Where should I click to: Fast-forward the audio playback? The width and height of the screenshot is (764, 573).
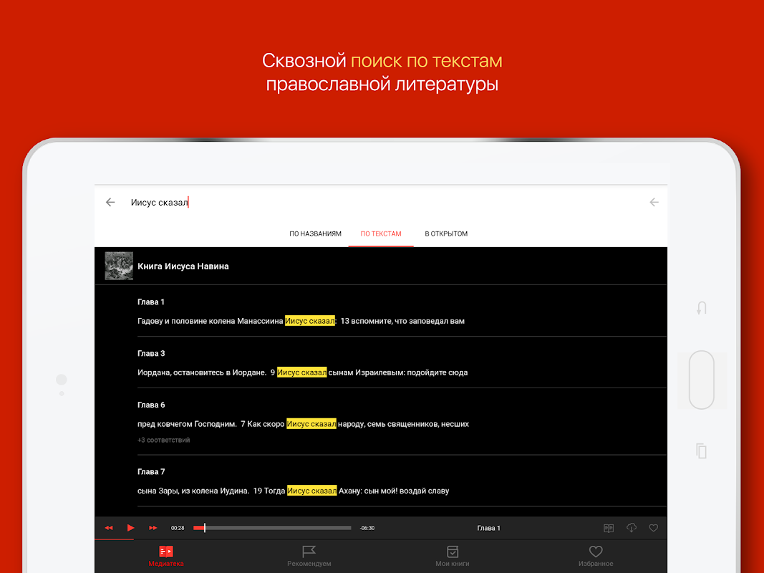153,528
